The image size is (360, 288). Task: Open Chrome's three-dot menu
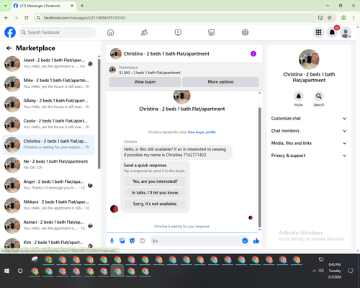point(354,17)
